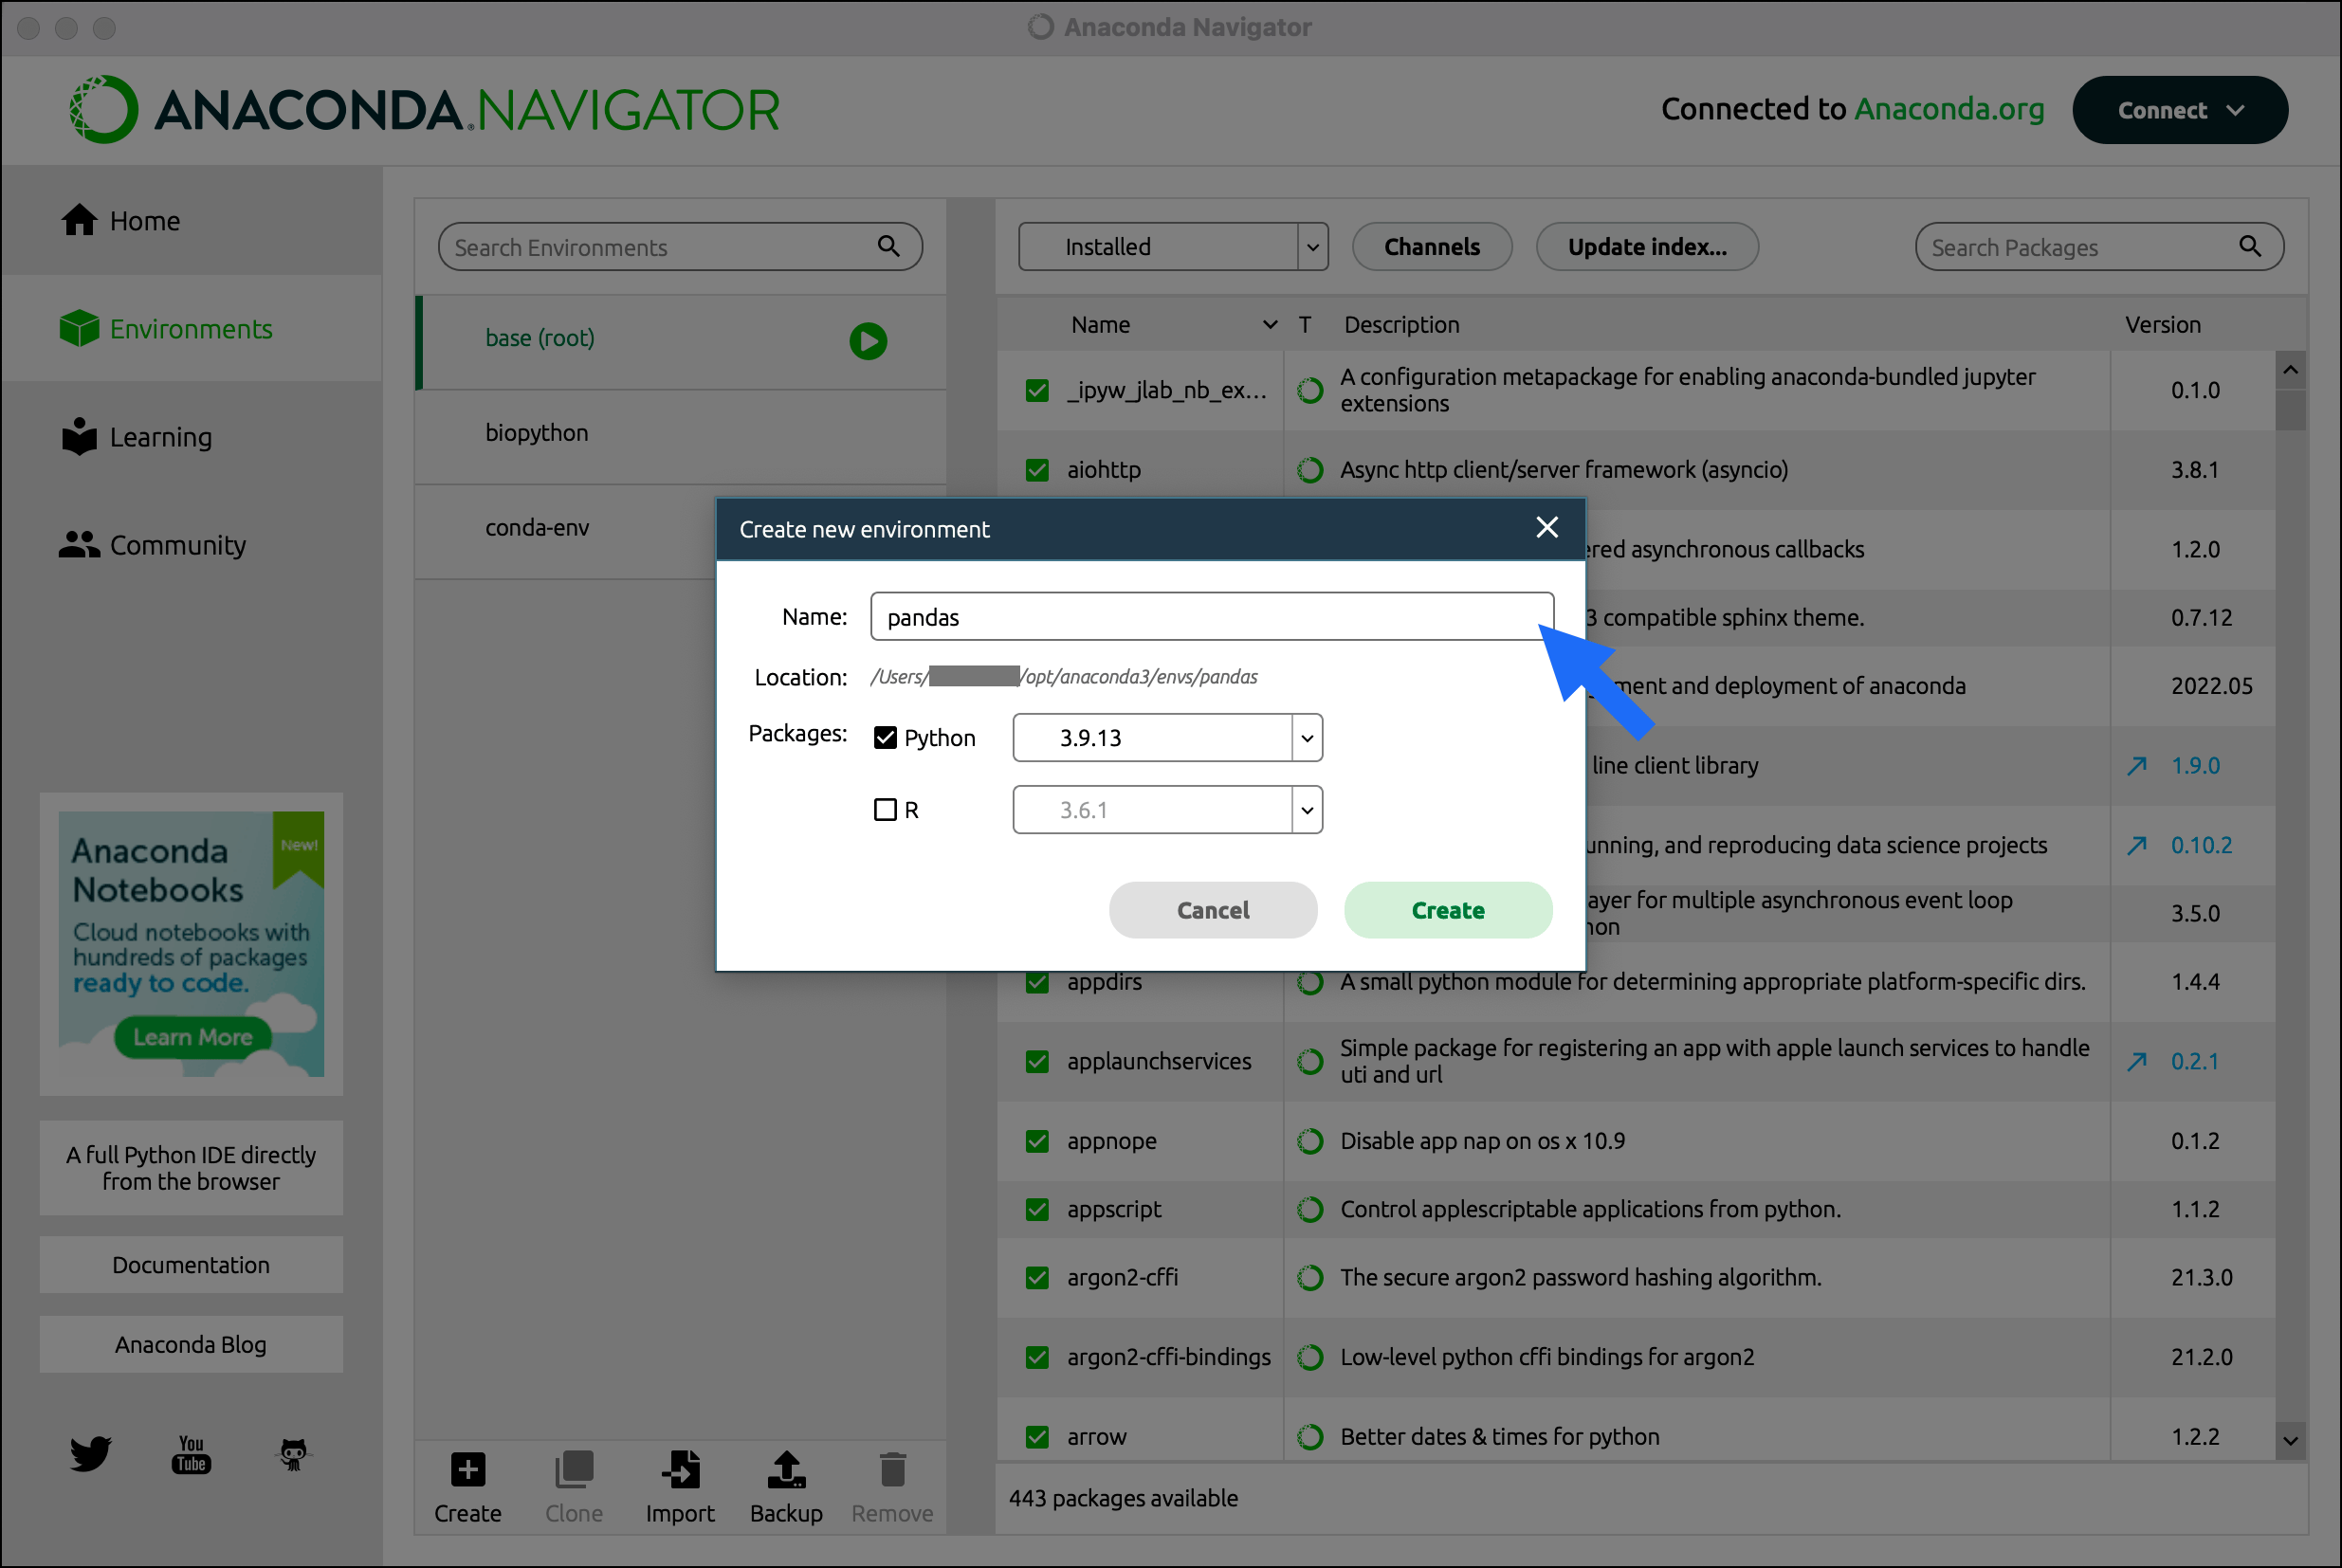Focus the Search Packages field
This screenshot has width=2342, height=1568.
[2099, 246]
